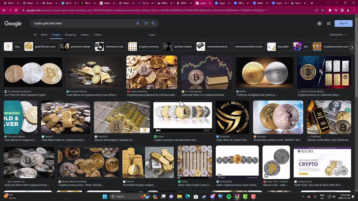The height and width of the screenshot is (201, 358).
Task: Open File Explorer from the taskbar
Action: (x=180, y=197)
